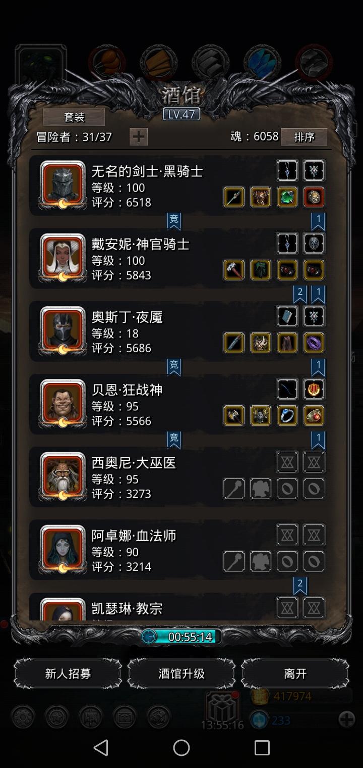The height and width of the screenshot is (768, 363).
Task: Select the 奥斯丁·夜魇 helmet portrait
Action: (63, 330)
